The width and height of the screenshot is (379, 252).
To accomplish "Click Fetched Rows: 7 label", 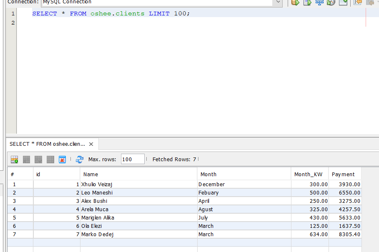I will click(174, 159).
